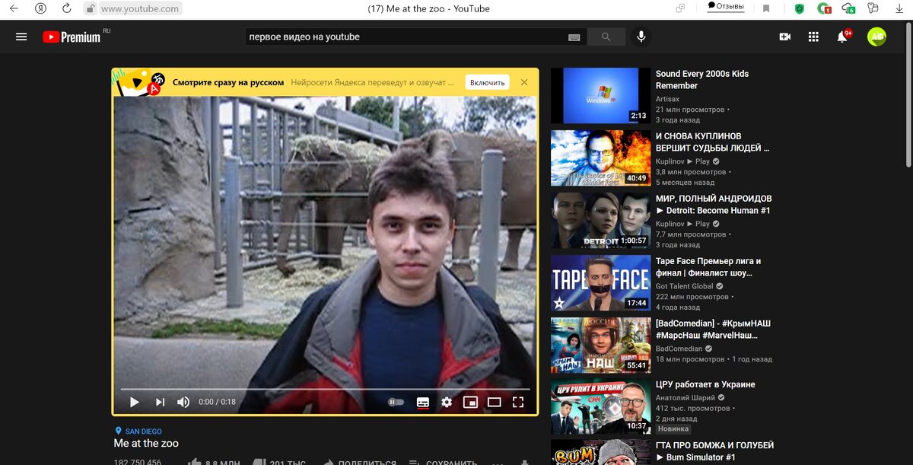
Task: Open the BadComedian channel name
Action: click(680, 349)
